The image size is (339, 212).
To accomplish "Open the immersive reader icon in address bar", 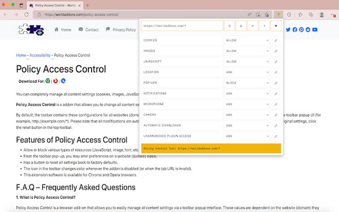I will 258,15.
